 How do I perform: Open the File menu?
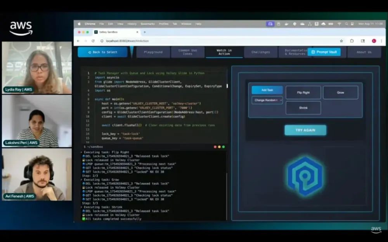pos(101,24)
